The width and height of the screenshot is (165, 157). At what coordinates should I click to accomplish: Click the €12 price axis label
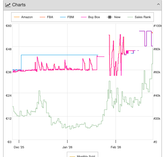pyautogui.click(x=9, y=119)
